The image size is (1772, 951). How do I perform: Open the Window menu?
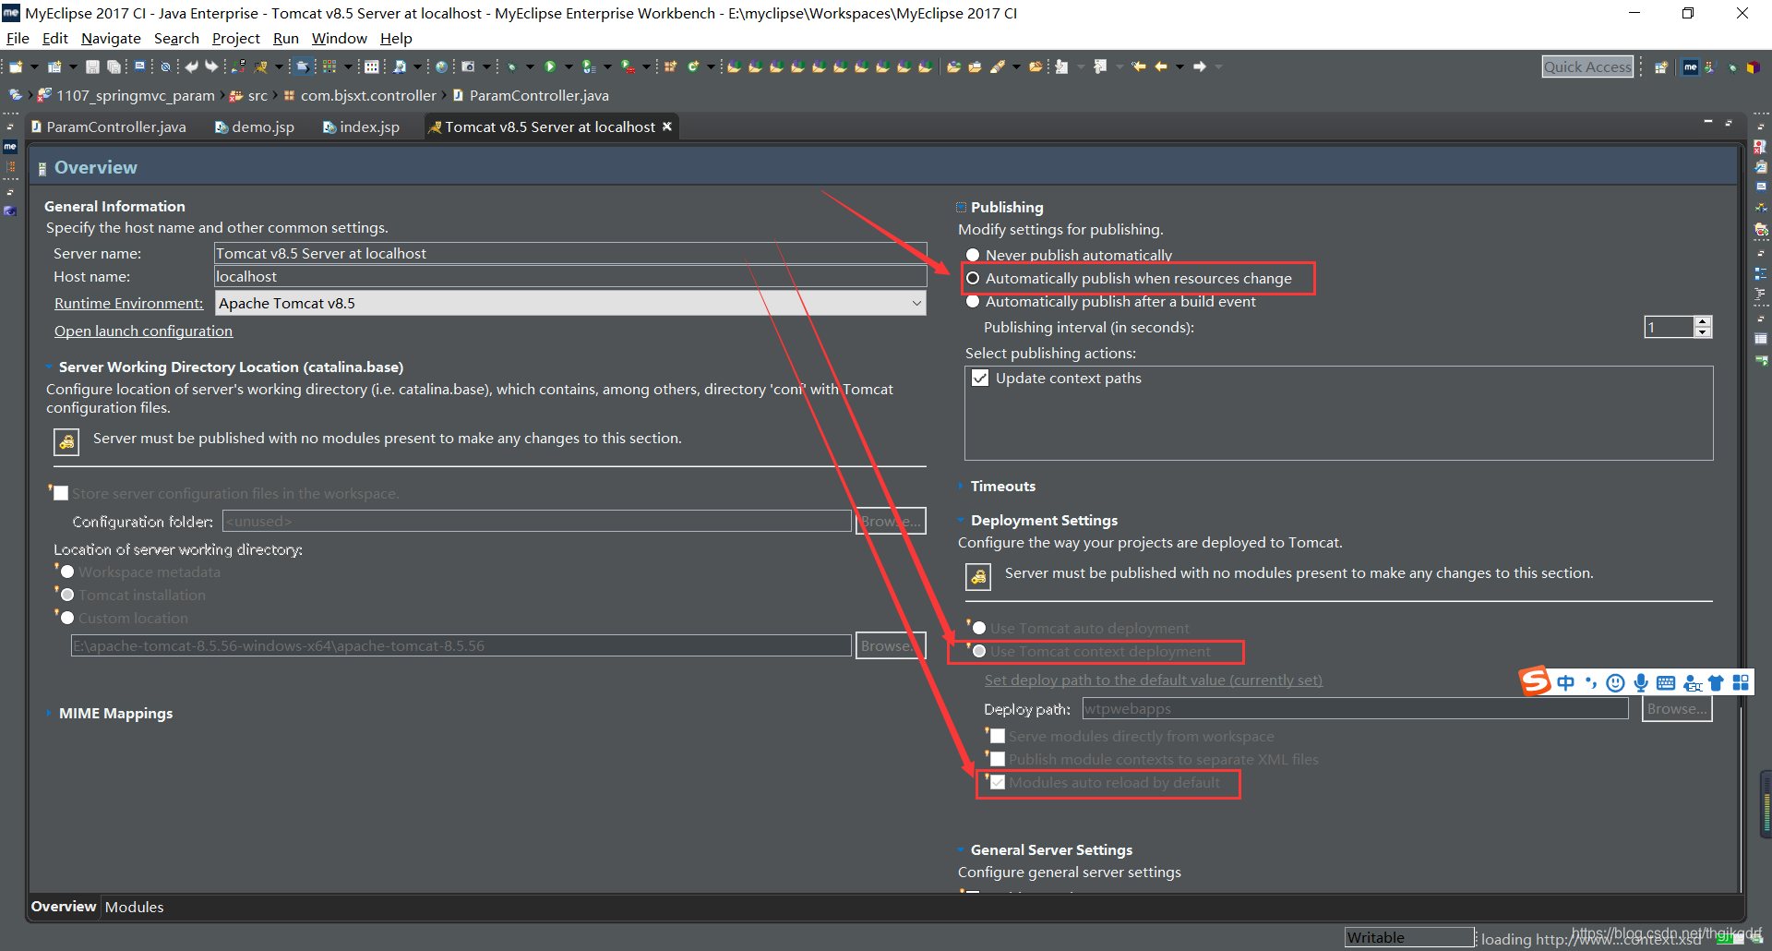339,38
